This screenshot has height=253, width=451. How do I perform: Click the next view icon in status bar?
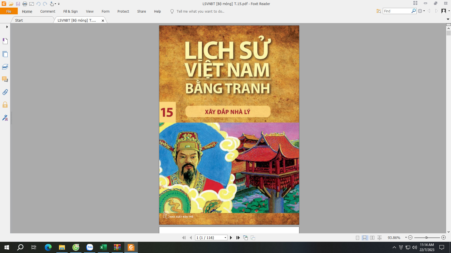tap(253, 238)
